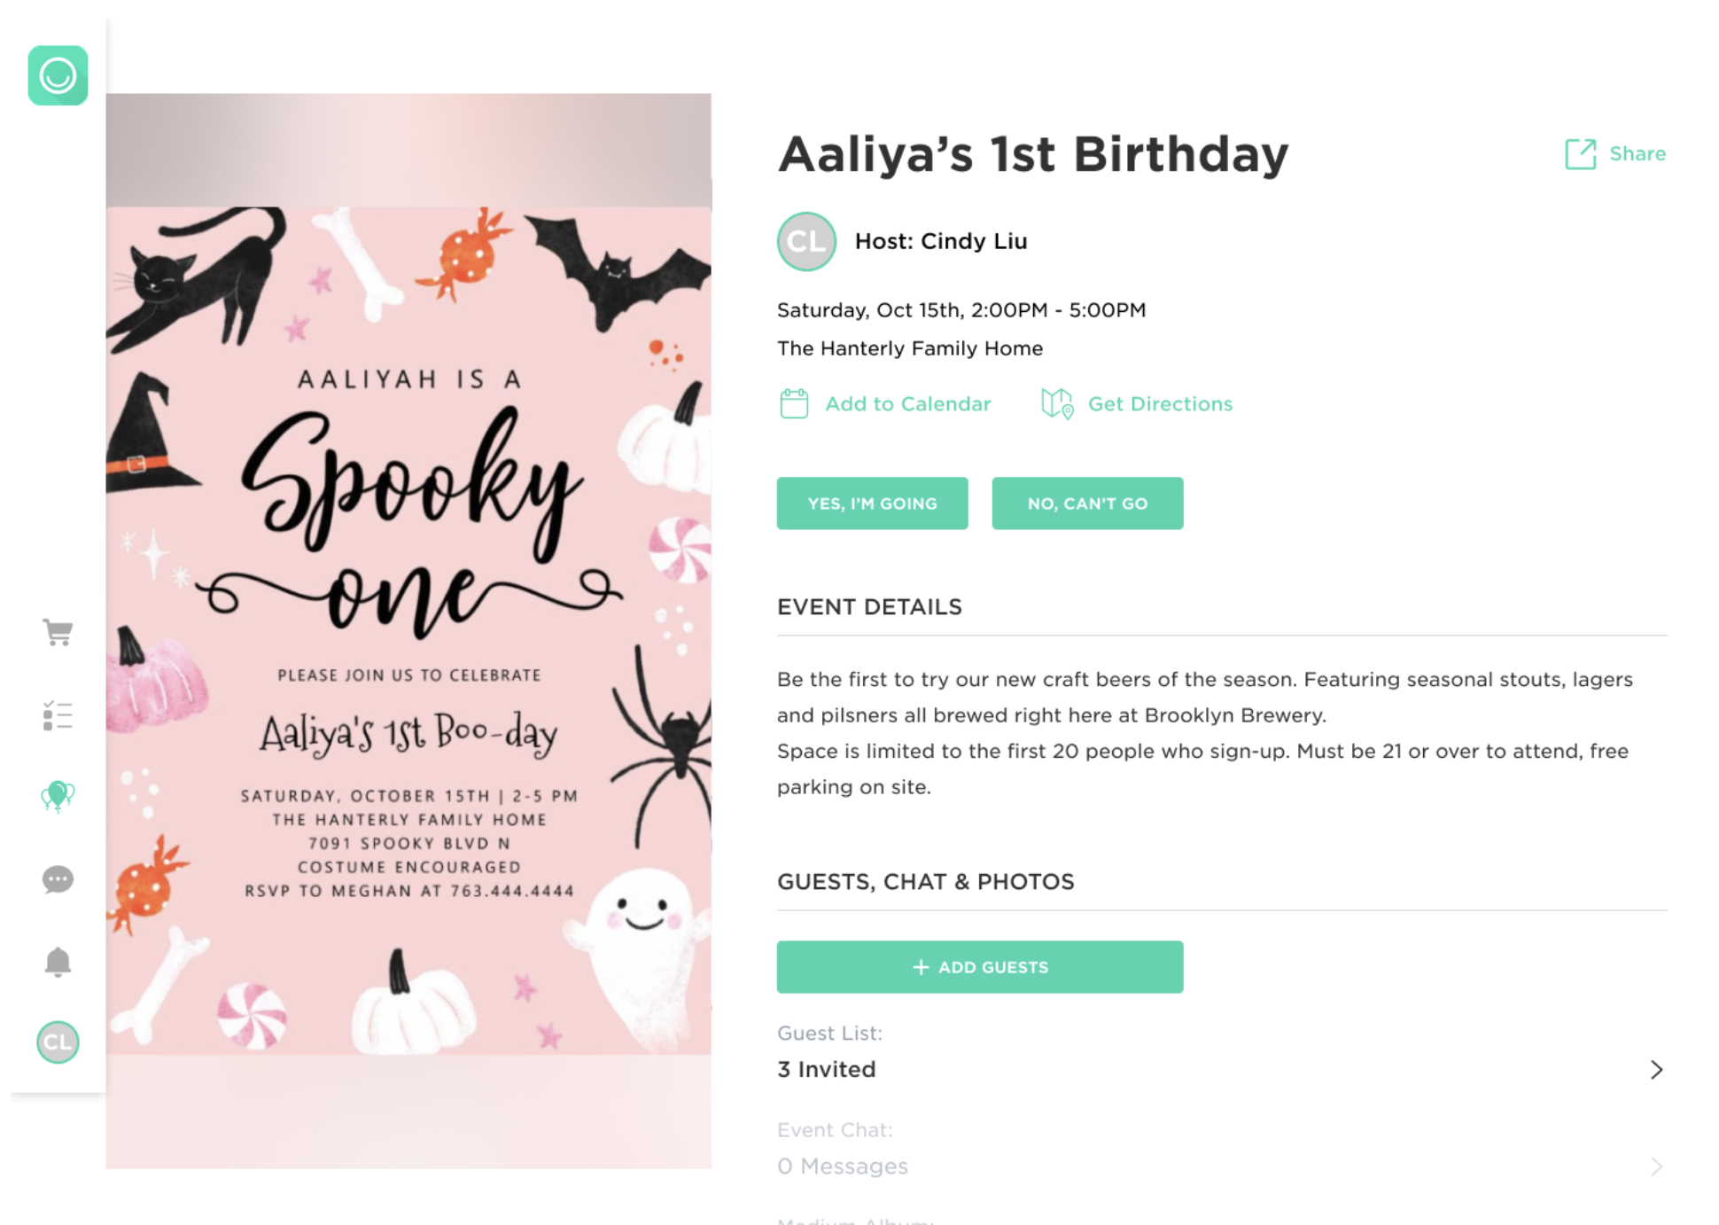1719x1225 pixels.
Task: Open the Spooky One invitation image
Action: pos(408,629)
